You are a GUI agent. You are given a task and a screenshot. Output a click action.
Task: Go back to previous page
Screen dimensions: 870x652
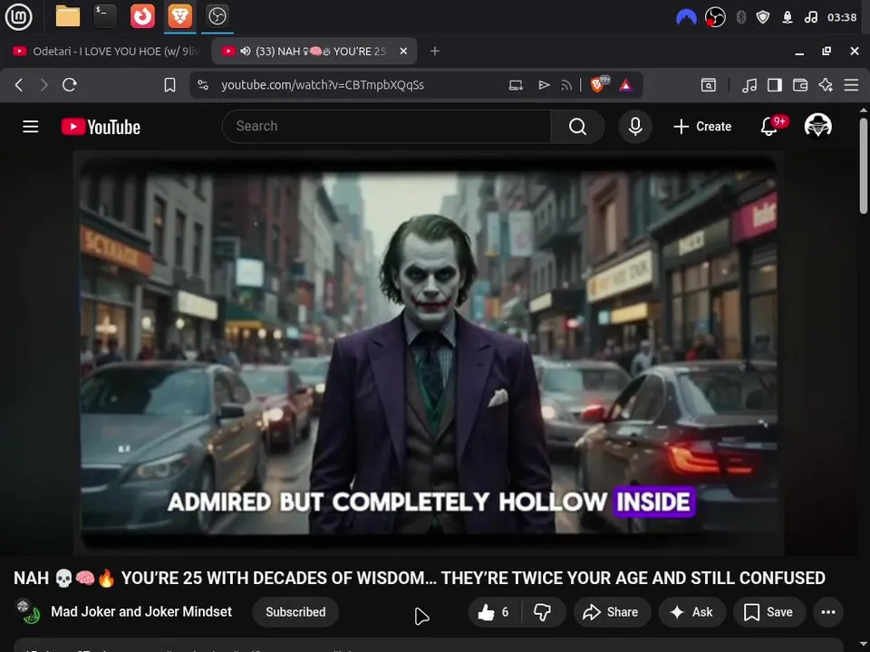[19, 85]
